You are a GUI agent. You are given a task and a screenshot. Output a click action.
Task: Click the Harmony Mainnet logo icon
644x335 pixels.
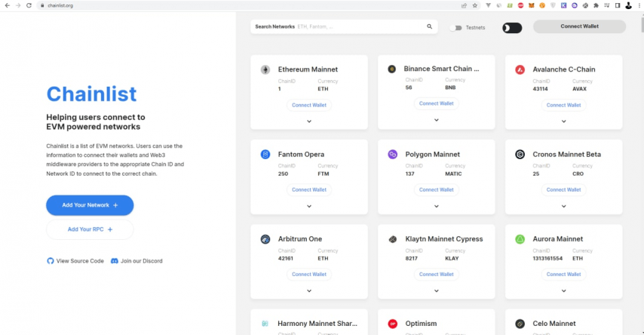pyautogui.click(x=265, y=324)
